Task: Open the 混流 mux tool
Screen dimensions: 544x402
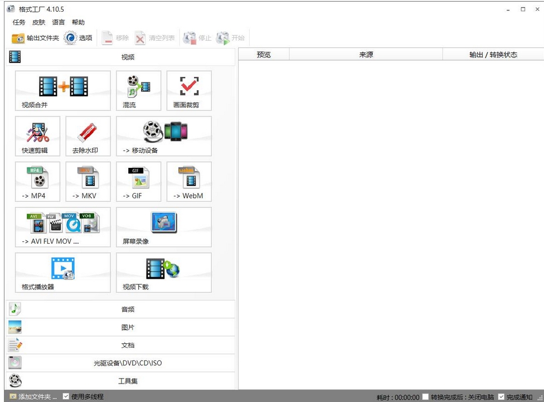Action: (138, 91)
